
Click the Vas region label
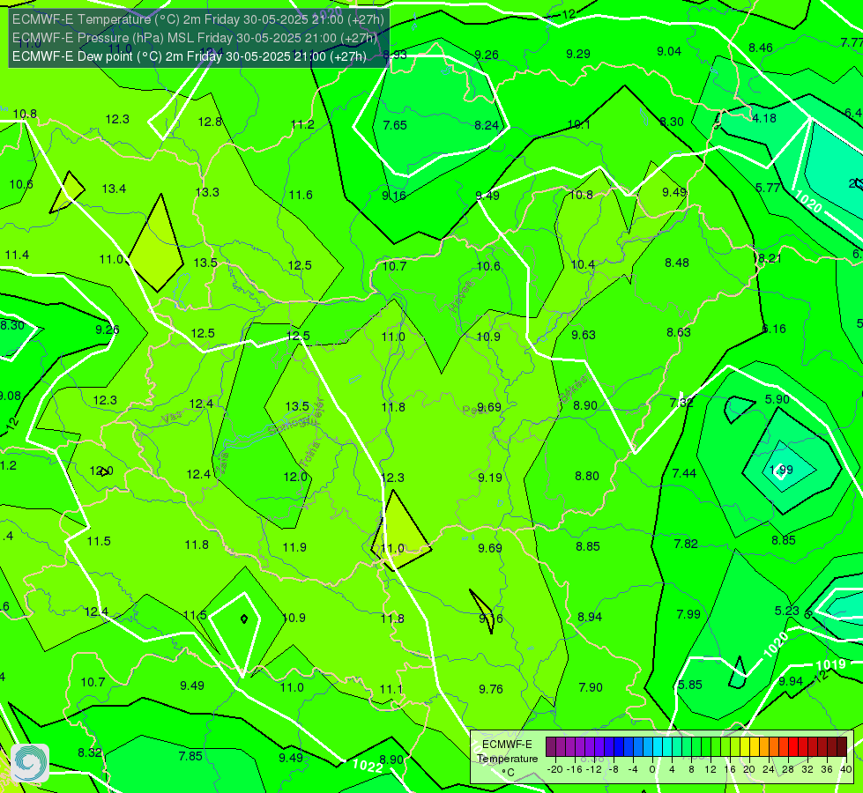tap(172, 418)
